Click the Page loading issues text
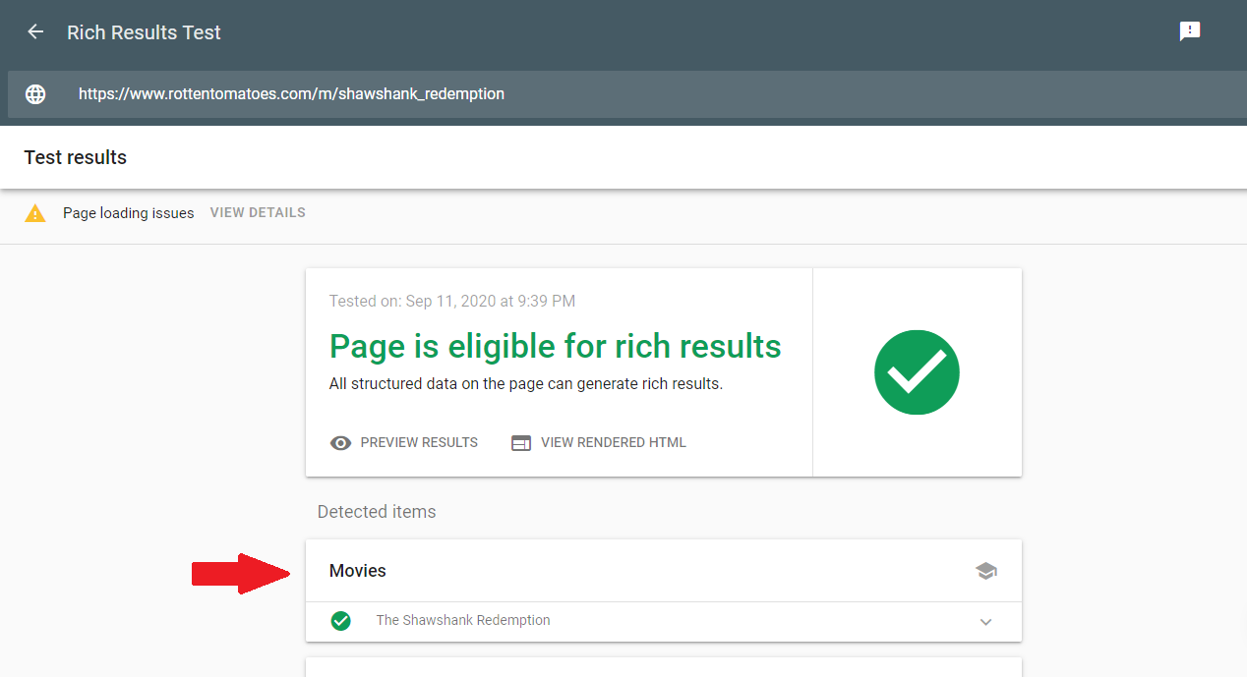1247x677 pixels. click(x=129, y=212)
